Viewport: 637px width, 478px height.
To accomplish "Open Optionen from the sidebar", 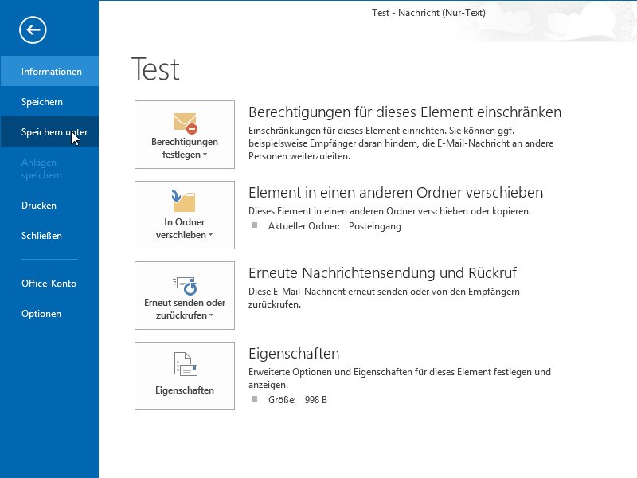I will coord(49,314).
